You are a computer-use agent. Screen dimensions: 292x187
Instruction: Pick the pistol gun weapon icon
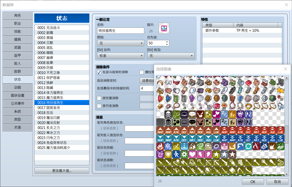pyautogui.click(x=224, y=162)
